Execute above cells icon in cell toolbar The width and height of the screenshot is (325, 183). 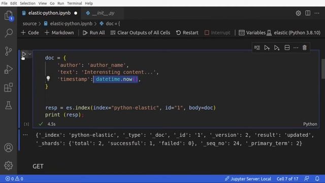(267, 48)
